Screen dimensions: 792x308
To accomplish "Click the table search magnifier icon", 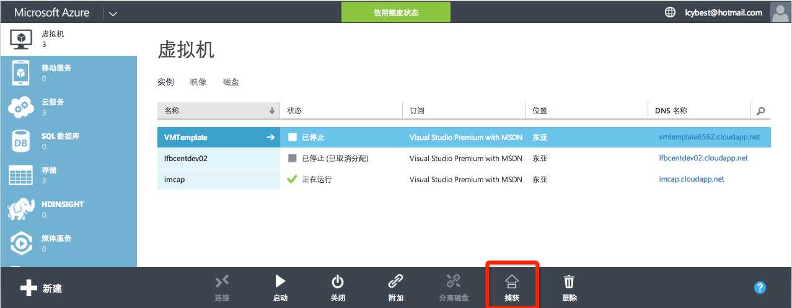I will 760,111.
